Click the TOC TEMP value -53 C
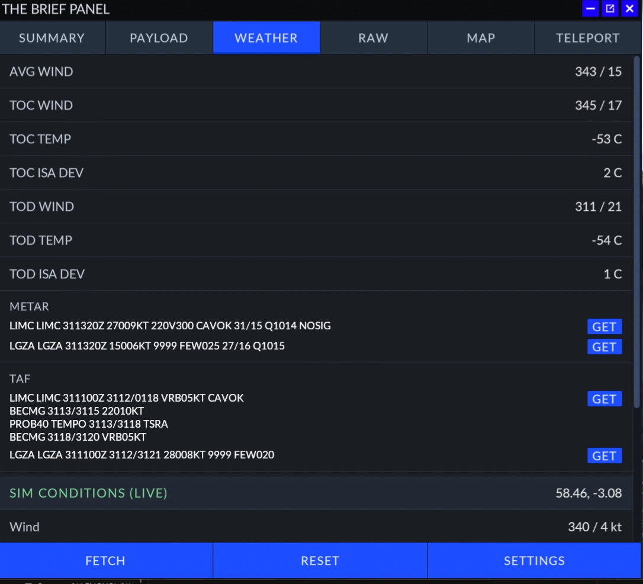This screenshot has height=584, width=643. click(606, 139)
